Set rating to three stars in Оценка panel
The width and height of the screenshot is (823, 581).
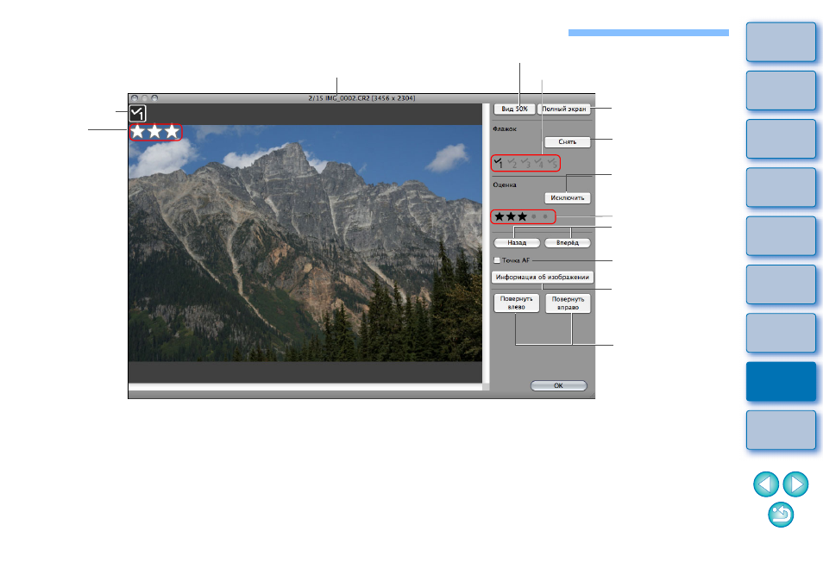[x=522, y=216]
